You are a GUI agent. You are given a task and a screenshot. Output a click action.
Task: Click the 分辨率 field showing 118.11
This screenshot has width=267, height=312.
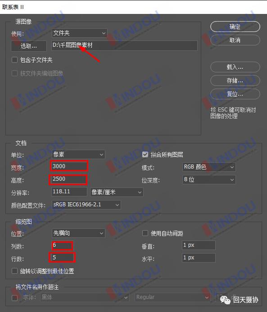click(x=69, y=192)
